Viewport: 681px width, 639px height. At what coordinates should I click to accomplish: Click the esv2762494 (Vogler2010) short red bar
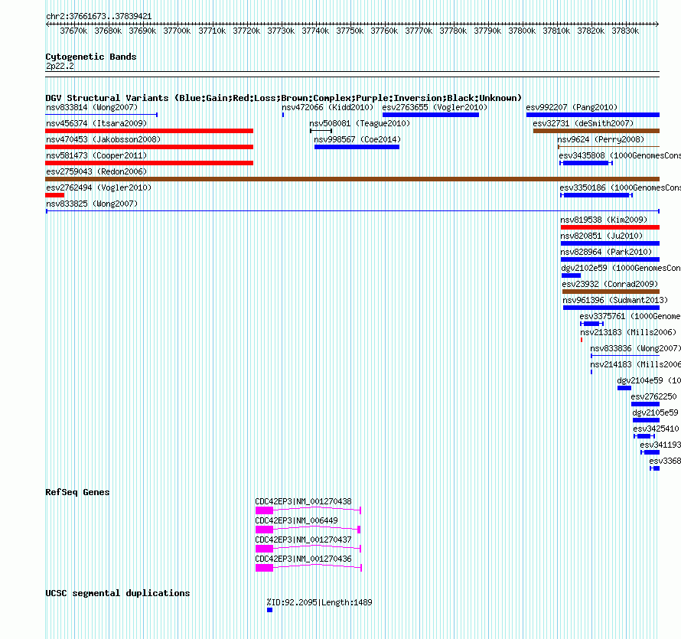click(55, 195)
